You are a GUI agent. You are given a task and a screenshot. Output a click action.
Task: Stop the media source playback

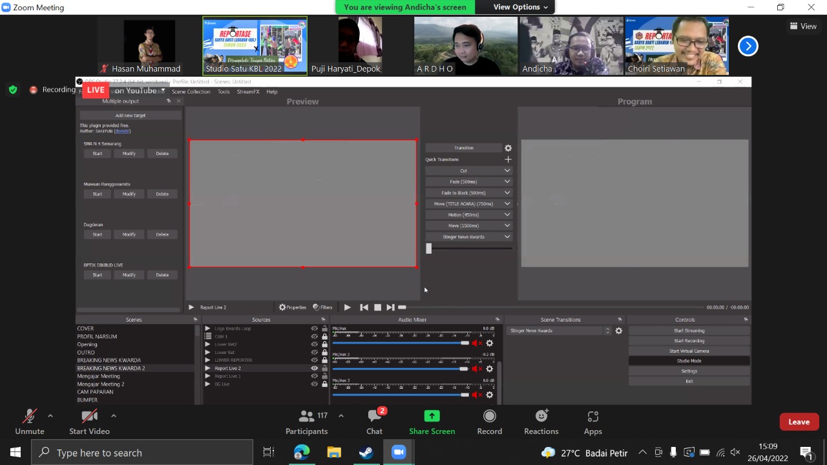378,307
